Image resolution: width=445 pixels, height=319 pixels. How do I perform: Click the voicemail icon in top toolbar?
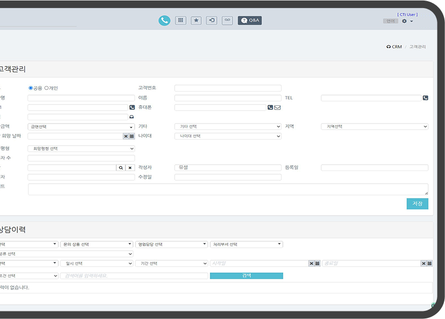point(227,21)
